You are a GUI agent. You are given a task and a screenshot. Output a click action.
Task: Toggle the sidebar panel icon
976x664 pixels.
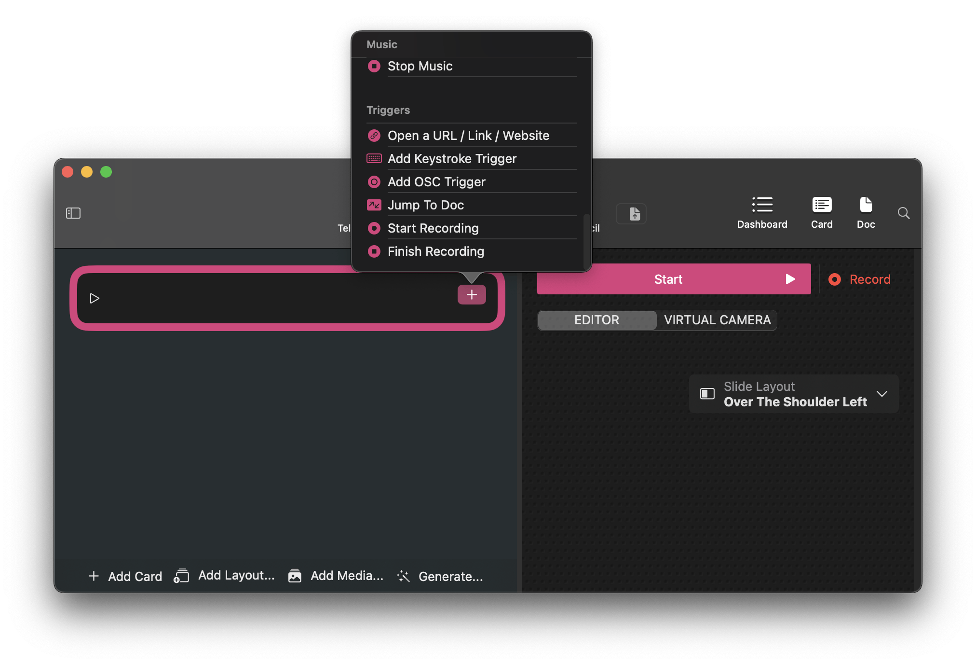[73, 213]
